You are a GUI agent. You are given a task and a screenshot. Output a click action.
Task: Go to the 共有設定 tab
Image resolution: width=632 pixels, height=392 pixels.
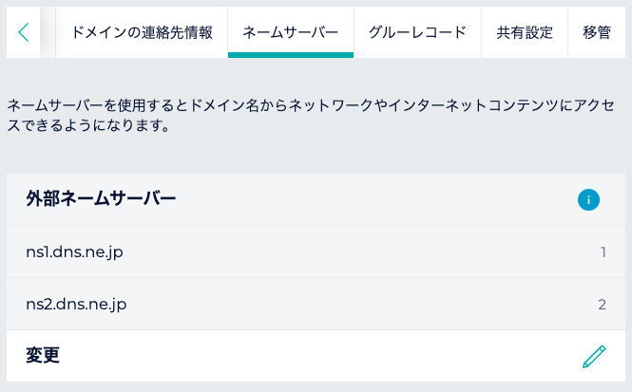coord(525,32)
